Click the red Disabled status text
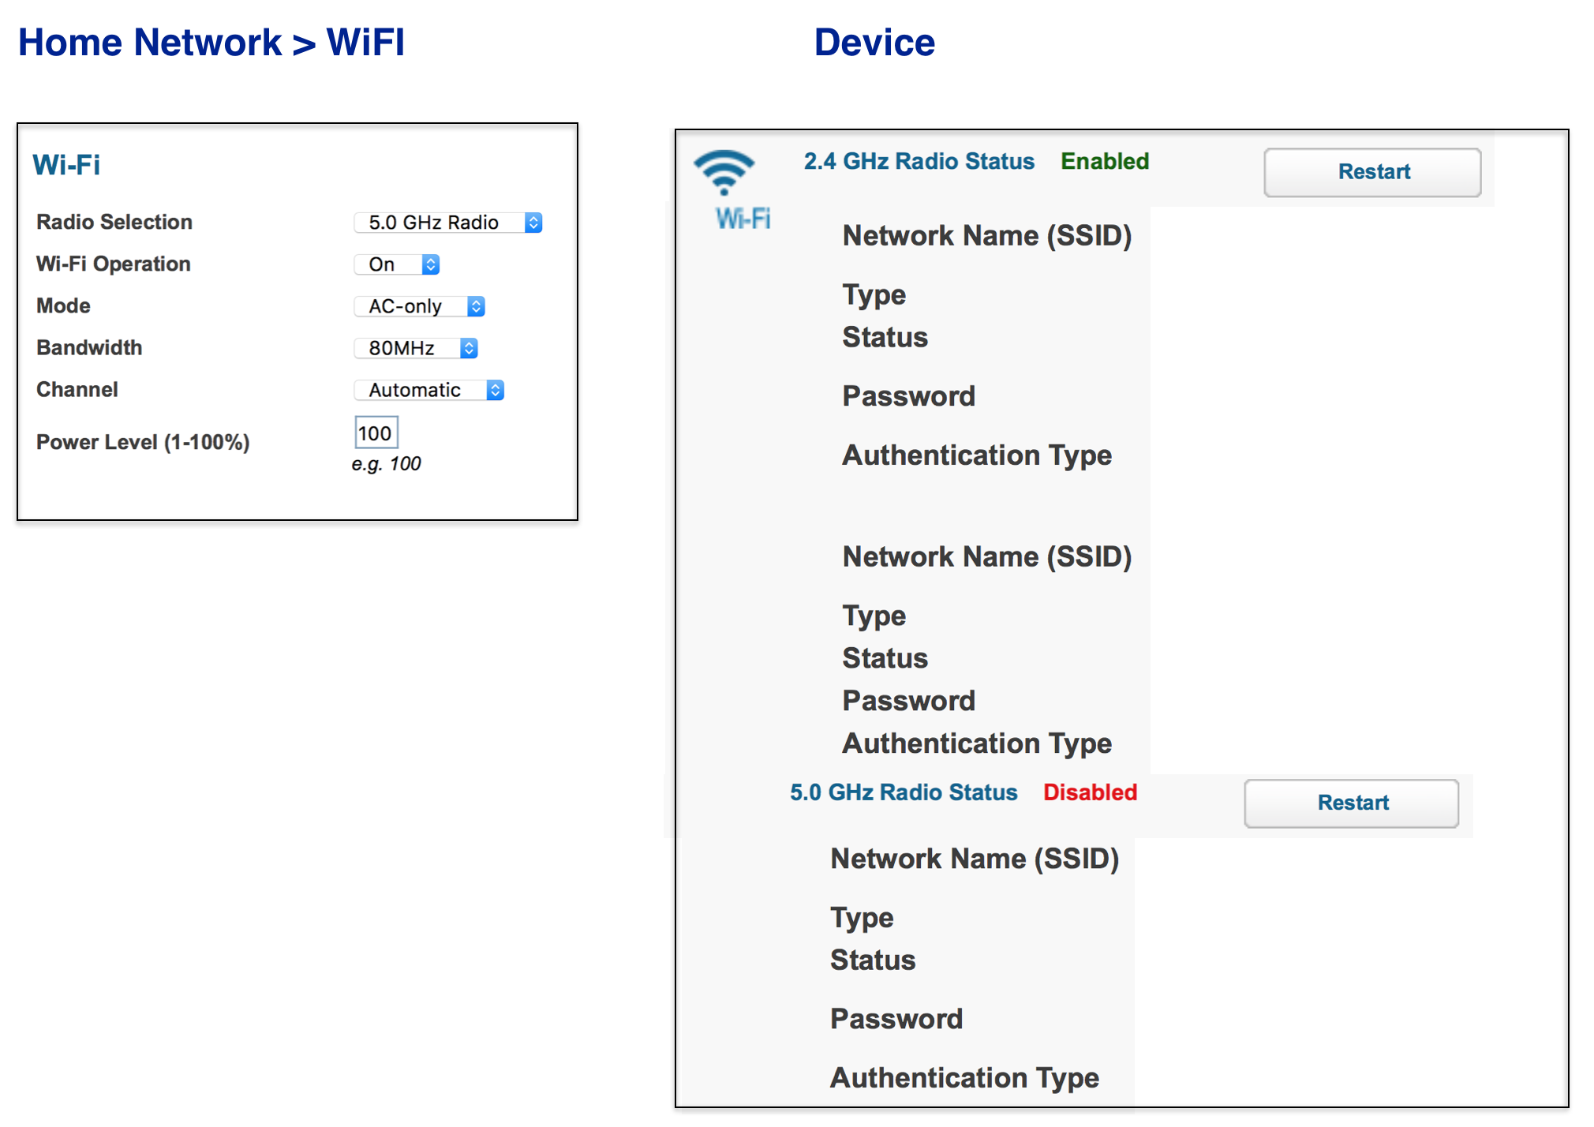Image resolution: width=1594 pixels, height=1127 pixels. click(x=1090, y=792)
